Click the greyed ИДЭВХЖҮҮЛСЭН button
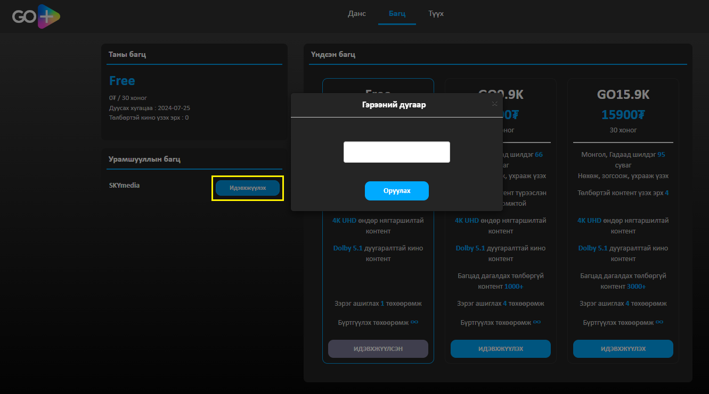Screen dimensions: 709x394 378,349
